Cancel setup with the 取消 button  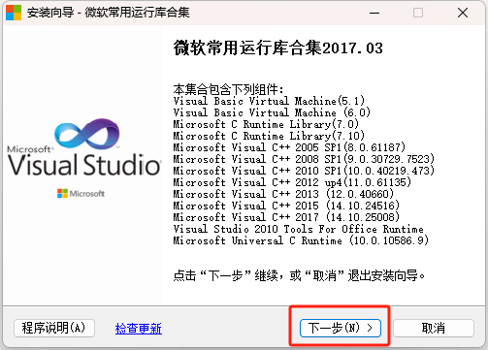pos(434,328)
